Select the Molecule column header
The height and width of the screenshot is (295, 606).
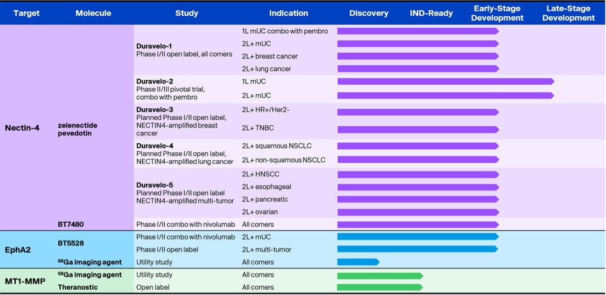93,13
